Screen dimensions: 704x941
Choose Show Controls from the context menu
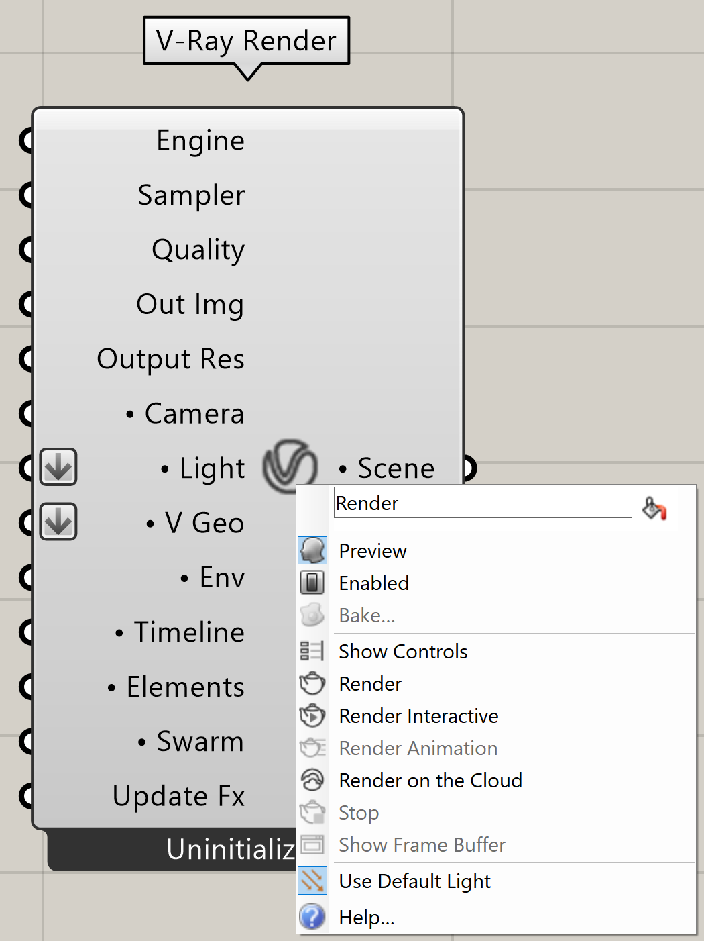[x=496, y=651]
